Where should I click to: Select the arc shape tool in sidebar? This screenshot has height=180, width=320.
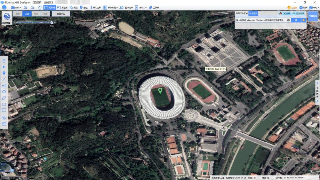pos(4,104)
